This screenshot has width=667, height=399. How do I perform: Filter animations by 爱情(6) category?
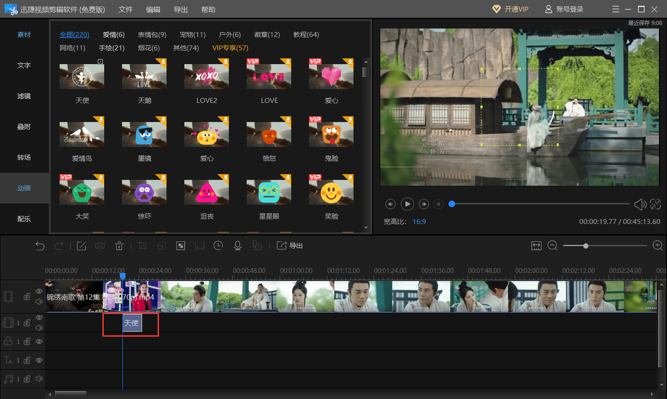point(114,35)
